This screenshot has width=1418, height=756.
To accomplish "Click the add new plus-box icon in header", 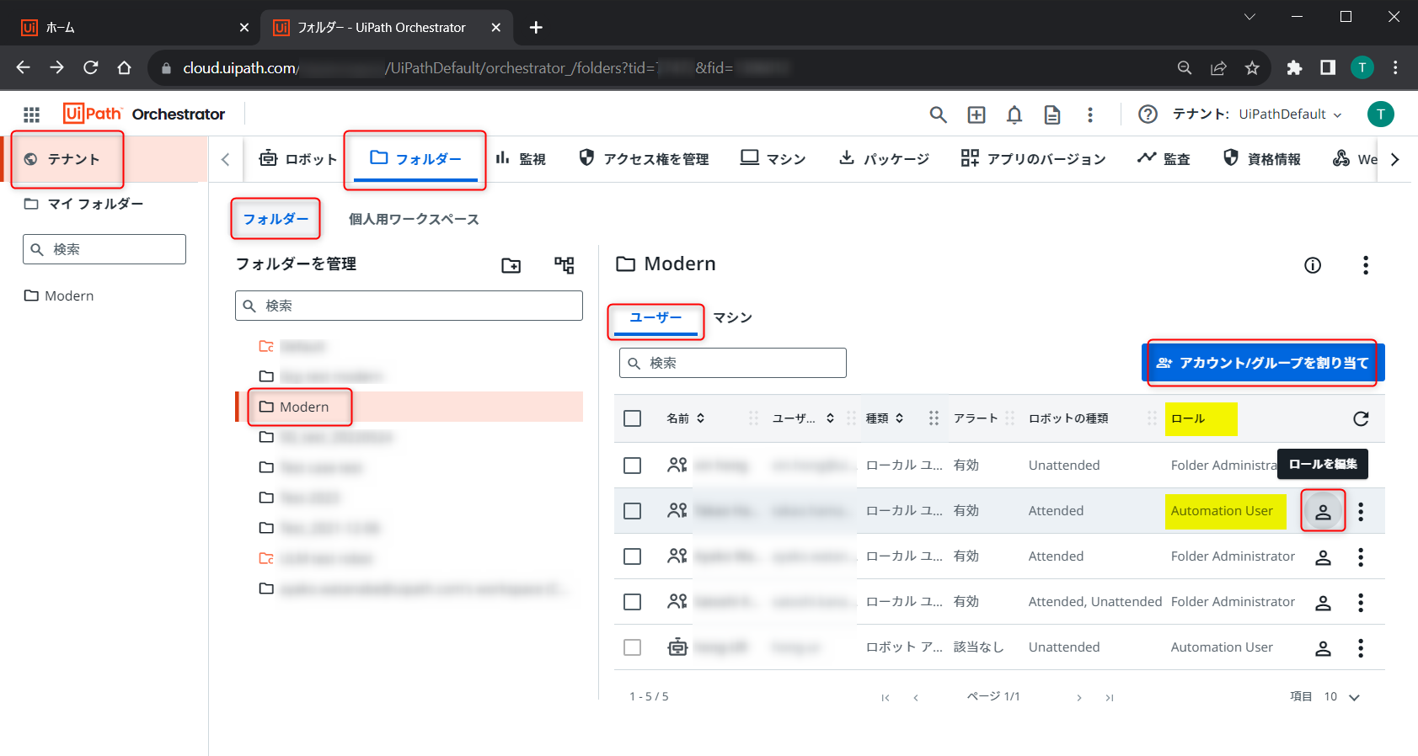I will coord(977,114).
